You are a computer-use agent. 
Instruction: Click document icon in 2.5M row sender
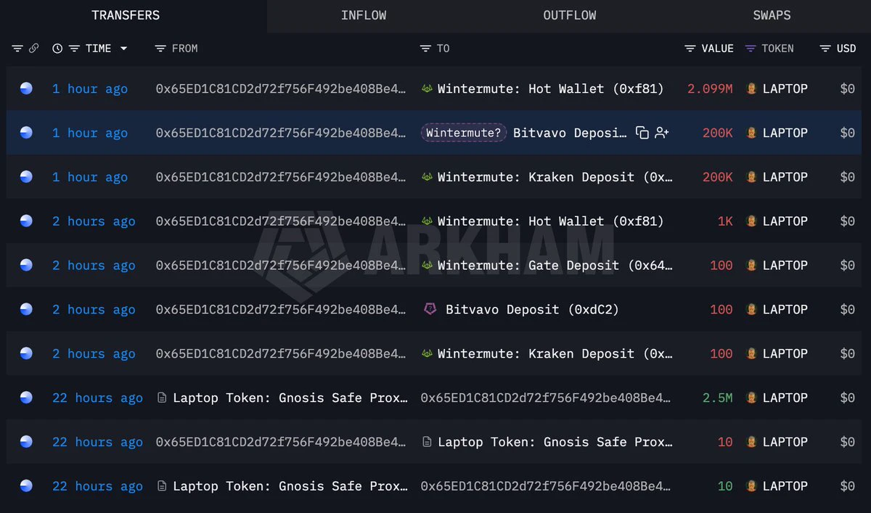tap(162, 398)
